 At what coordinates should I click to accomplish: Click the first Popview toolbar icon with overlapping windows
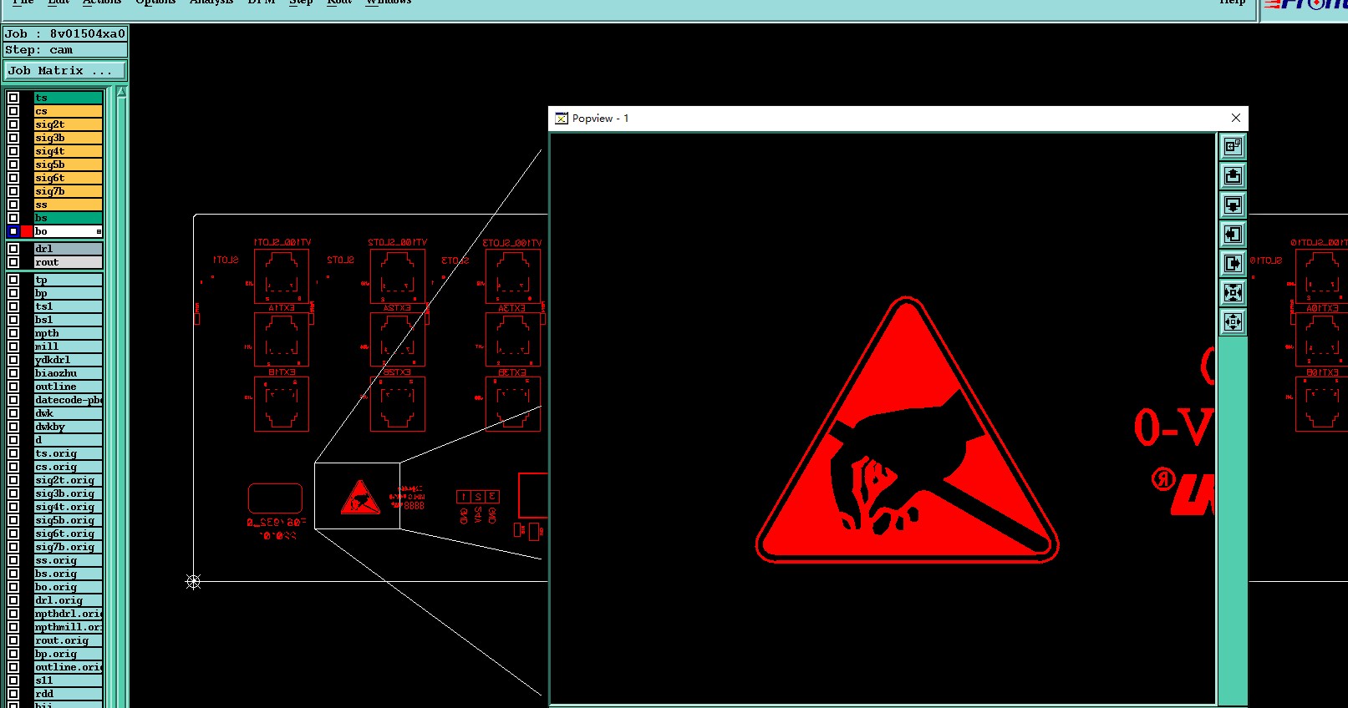[x=1233, y=147]
